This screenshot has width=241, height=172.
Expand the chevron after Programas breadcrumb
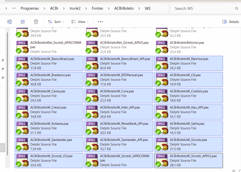pyautogui.click(x=44, y=8)
